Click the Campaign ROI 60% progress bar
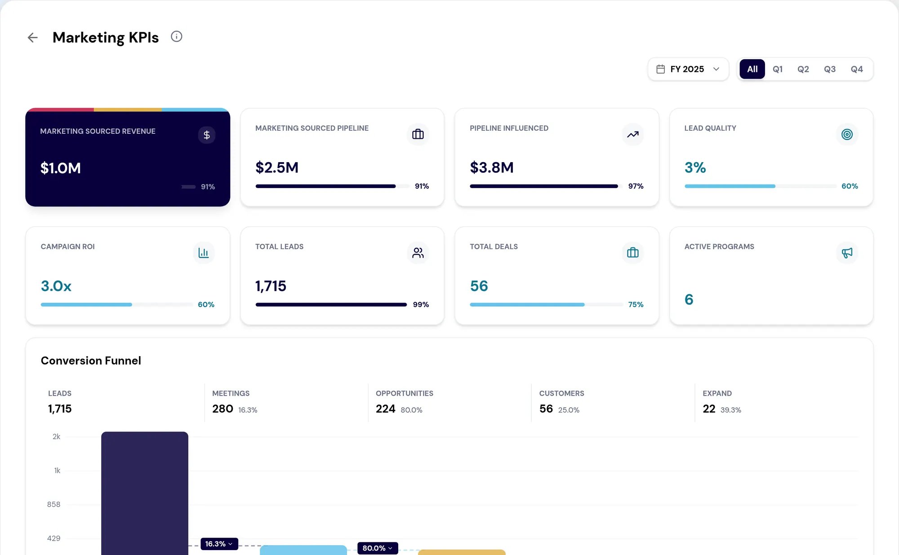The image size is (899, 555). click(x=117, y=305)
